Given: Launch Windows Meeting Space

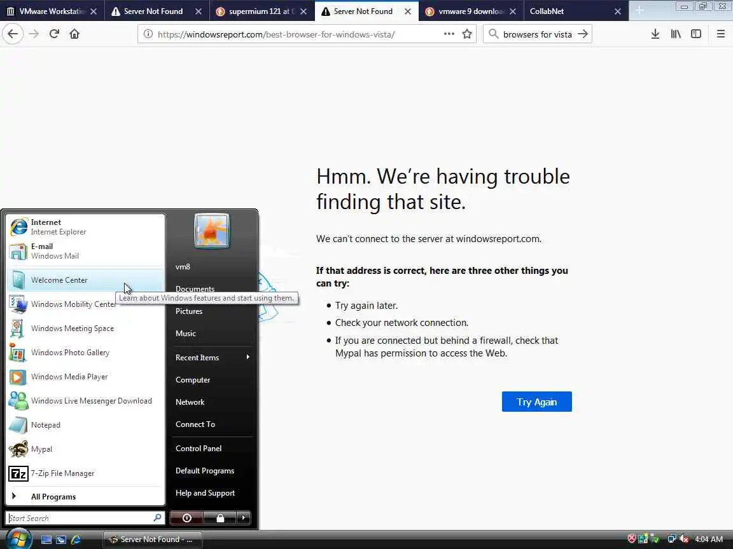Looking at the screenshot, I should click(x=85, y=329).
